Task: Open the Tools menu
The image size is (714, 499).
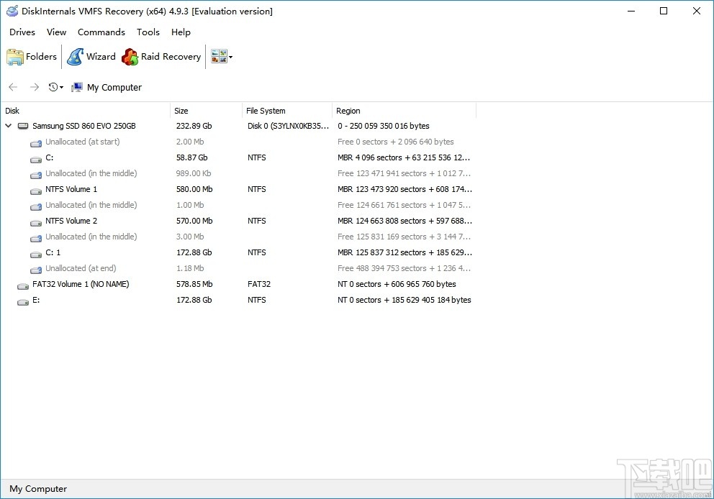Action: coord(148,32)
